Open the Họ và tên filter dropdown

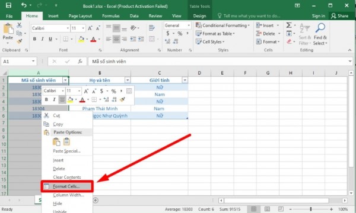pyautogui.click(x=128, y=80)
